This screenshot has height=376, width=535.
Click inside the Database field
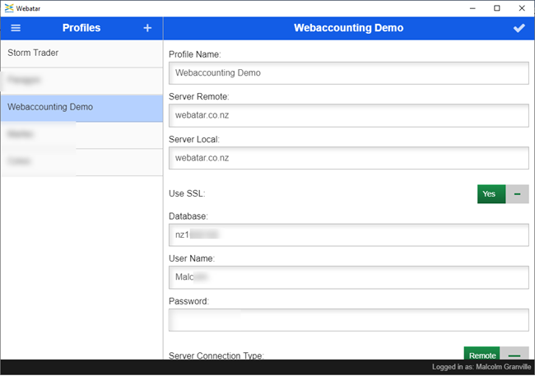[348, 234]
